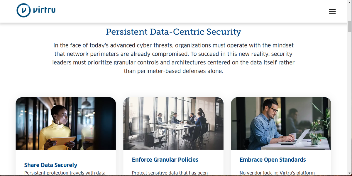Select the Enforce Granular Policies card image
Viewport: 352px width, 176px height.
(173, 123)
